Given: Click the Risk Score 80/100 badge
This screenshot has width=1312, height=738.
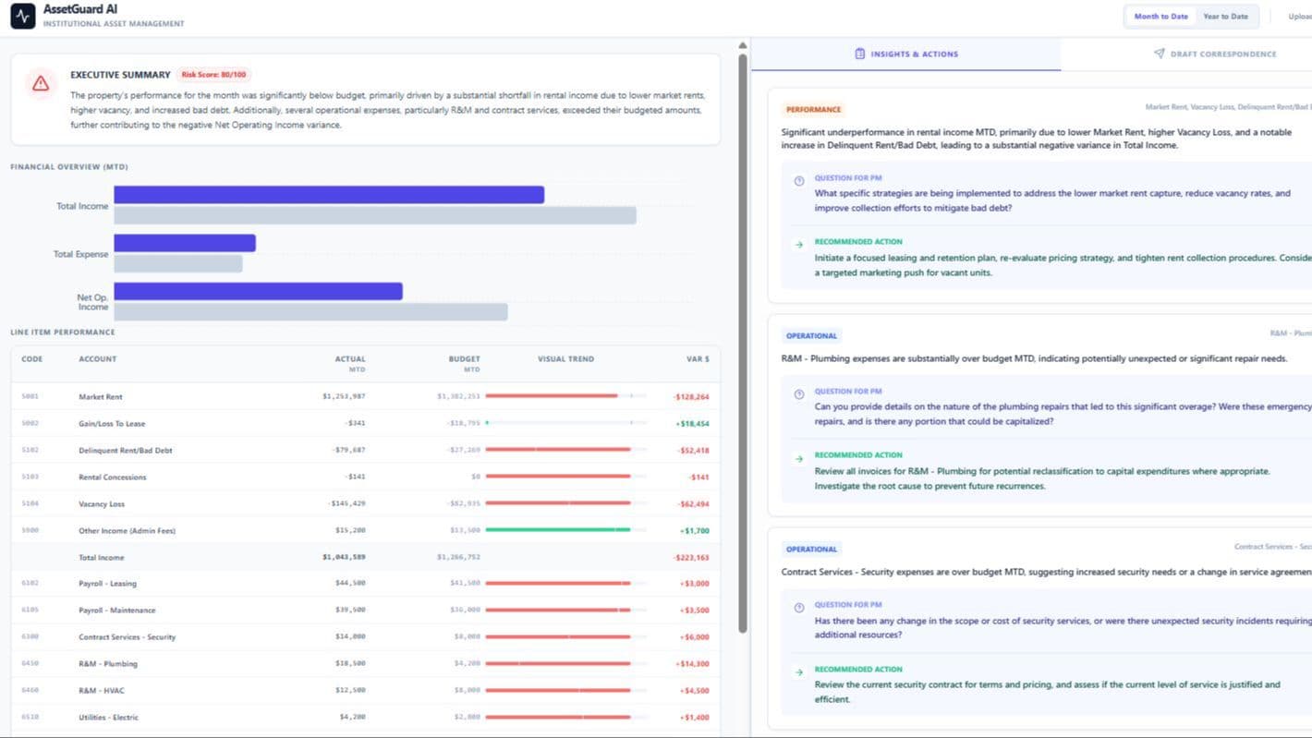Looking at the screenshot, I should pos(213,75).
